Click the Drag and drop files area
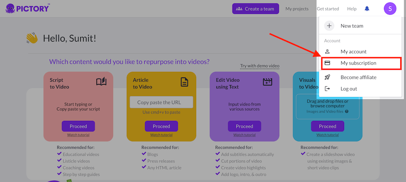Screen dimensions: 406x182 pos(328,107)
